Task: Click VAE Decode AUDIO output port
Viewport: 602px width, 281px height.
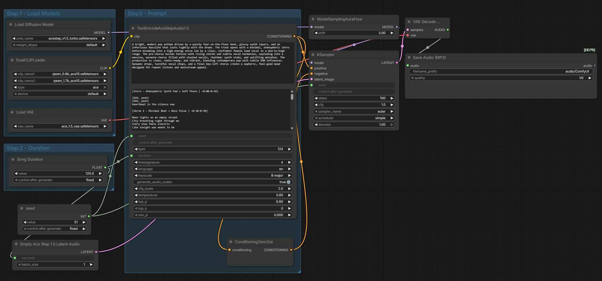Action: click(448, 30)
